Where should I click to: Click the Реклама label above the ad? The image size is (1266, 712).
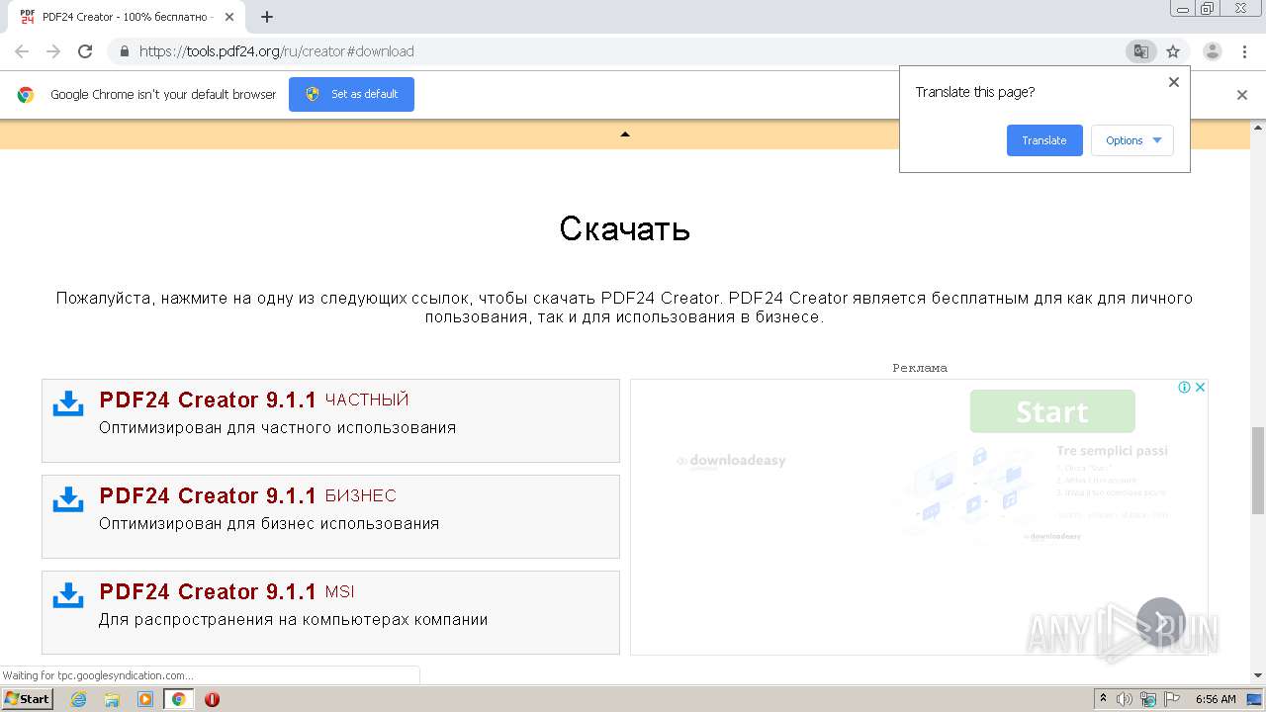pyautogui.click(x=920, y=368)
